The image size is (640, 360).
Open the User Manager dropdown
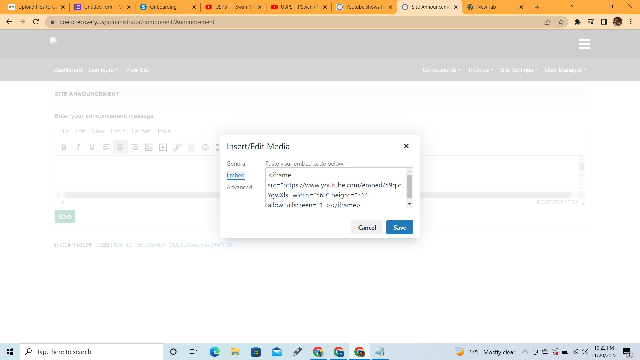[565, 70]
